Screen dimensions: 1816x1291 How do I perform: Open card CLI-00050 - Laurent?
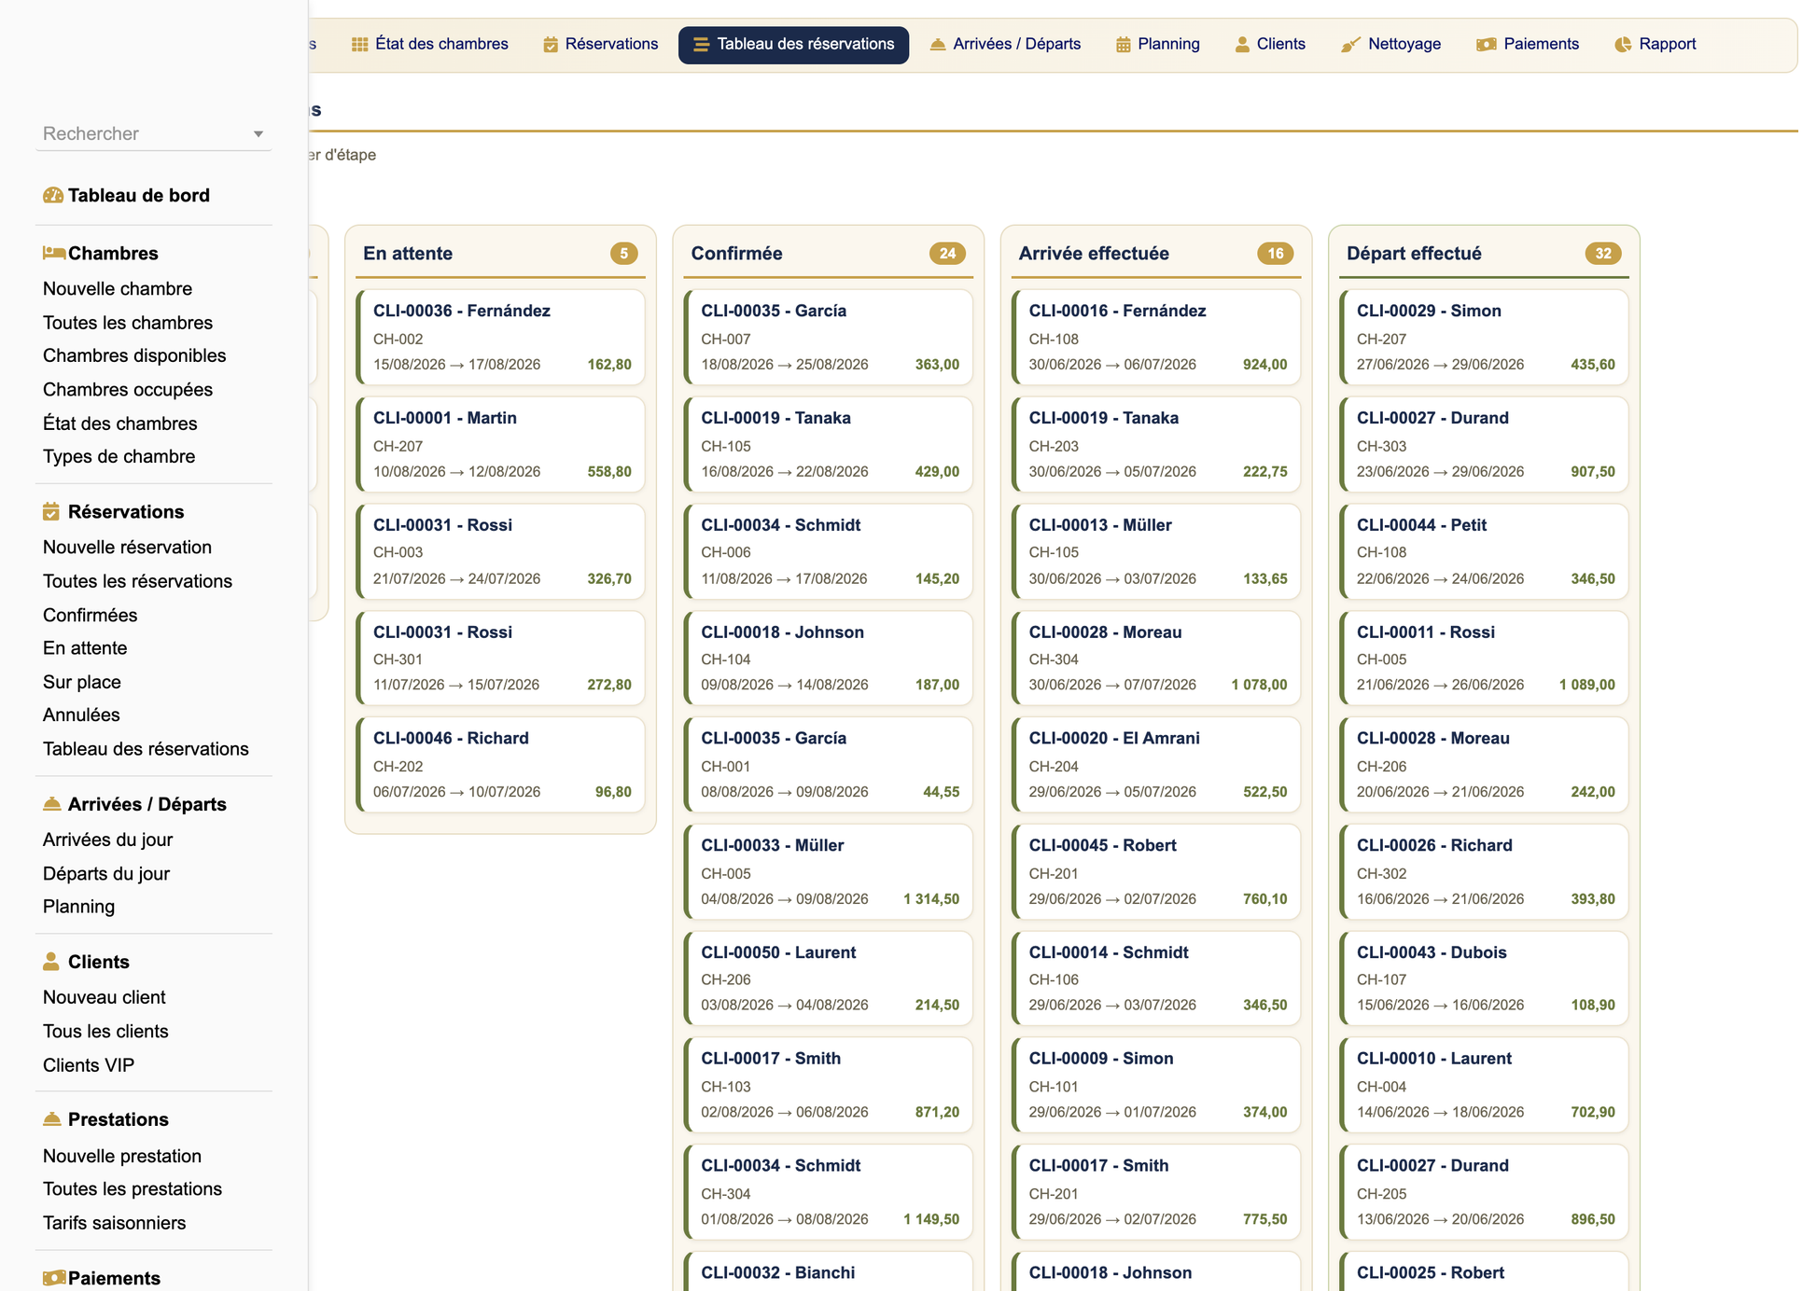point(828,978)
